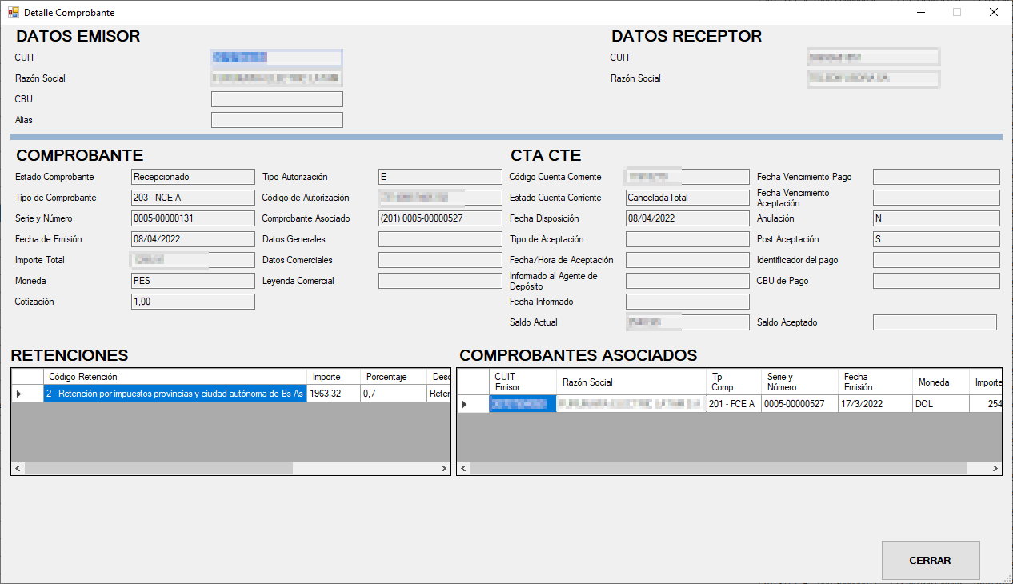1013x584 pixels.
Task: Click the app icon in title bar
Action: pyautogui.click(x=13, y=13)
